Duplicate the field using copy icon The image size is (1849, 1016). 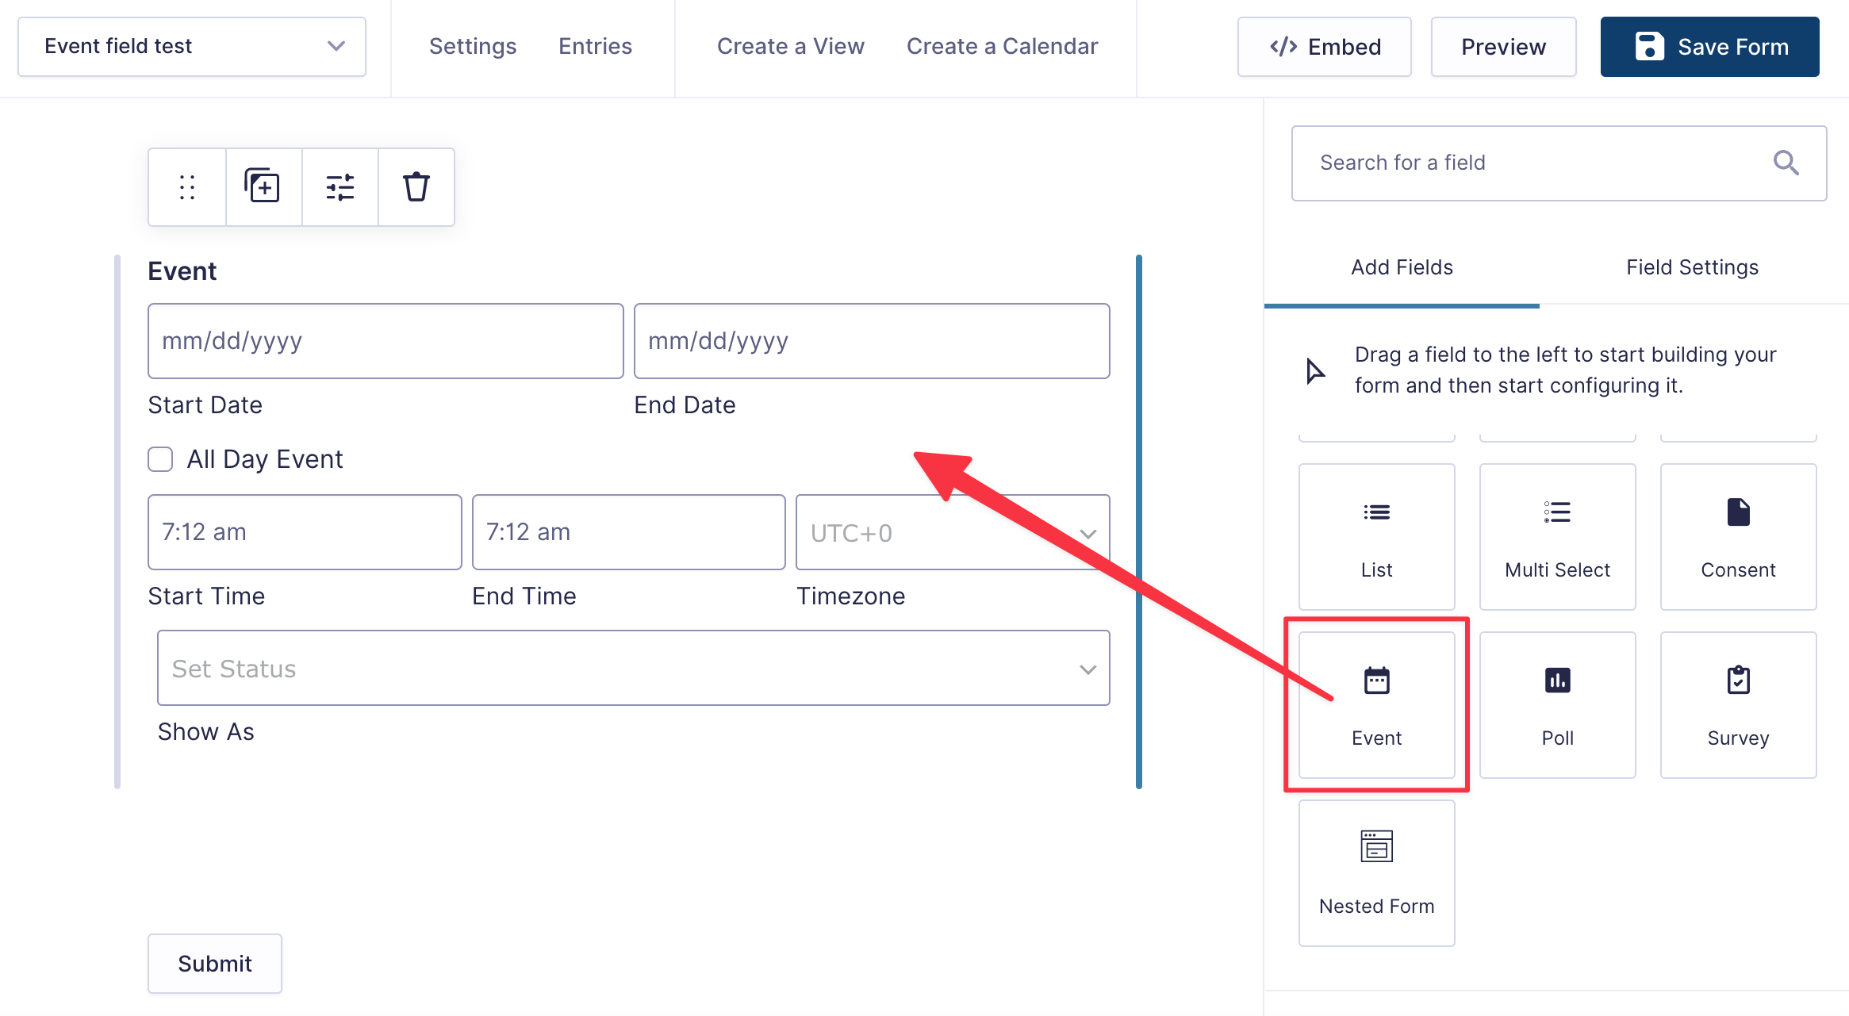(x=263, y=186)
